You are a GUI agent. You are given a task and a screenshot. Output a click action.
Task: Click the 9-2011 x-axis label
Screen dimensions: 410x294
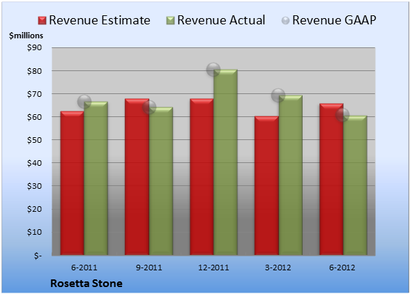(x=149, y=268)
